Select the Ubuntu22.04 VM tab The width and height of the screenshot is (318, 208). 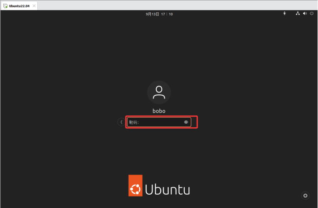[x=19, y=6]
